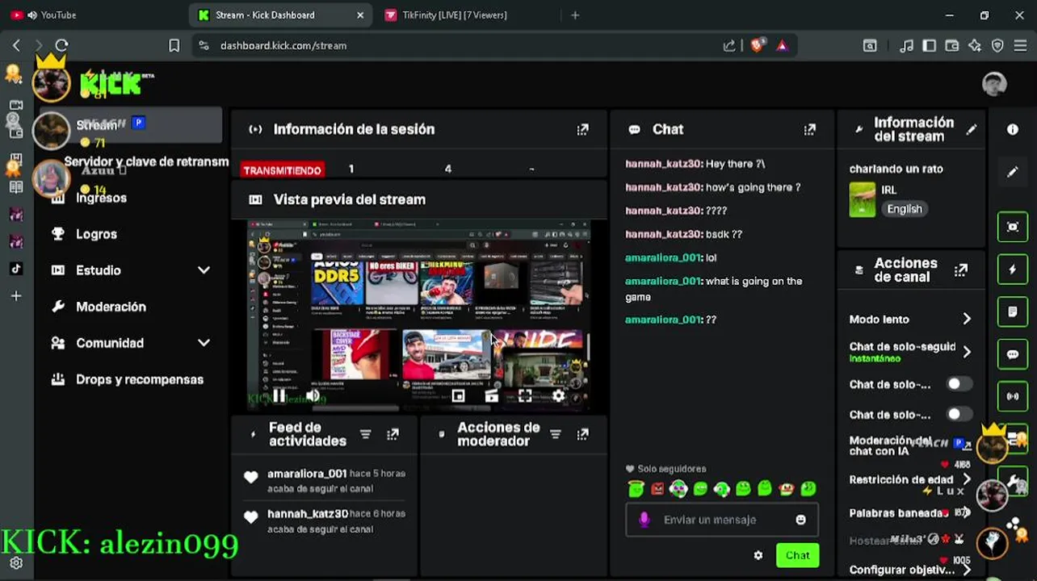Click amaraliora_001 in the activity feed
The height and width of the screenshot is (581, 1037).
click(307, 474)
